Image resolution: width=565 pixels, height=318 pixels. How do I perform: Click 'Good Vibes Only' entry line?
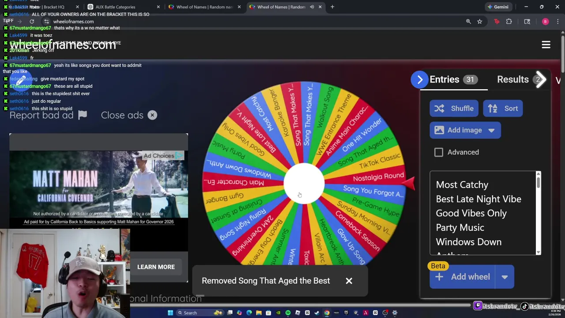[471, 213]
